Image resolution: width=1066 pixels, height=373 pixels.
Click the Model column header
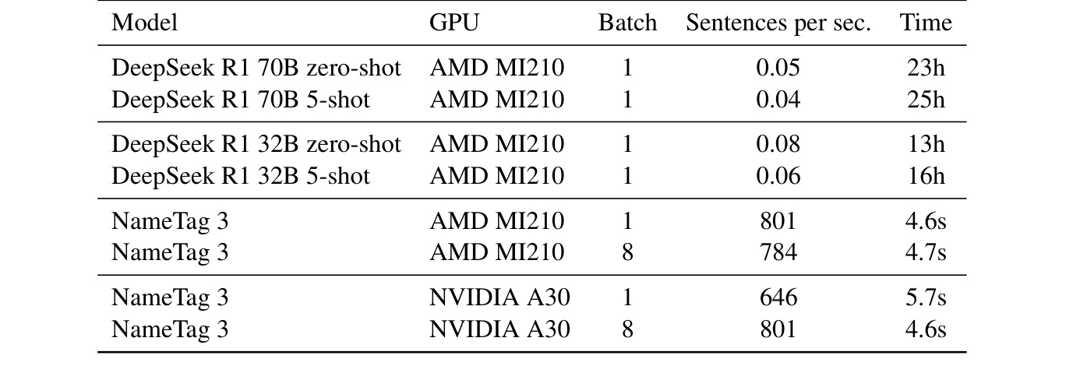(x=145, y=23)
